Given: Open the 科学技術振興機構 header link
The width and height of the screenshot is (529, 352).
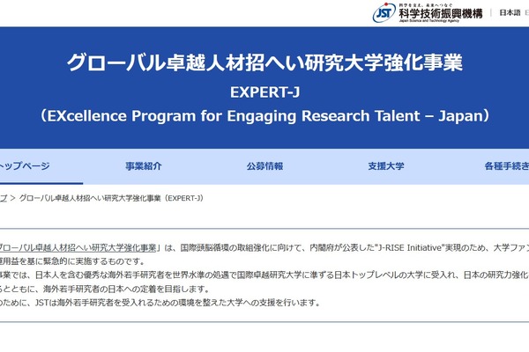Looking at the screenshot, I should 440,13.
